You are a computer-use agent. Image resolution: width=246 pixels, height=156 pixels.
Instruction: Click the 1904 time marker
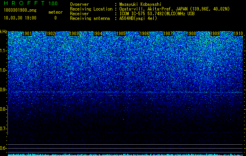point(98,34)
